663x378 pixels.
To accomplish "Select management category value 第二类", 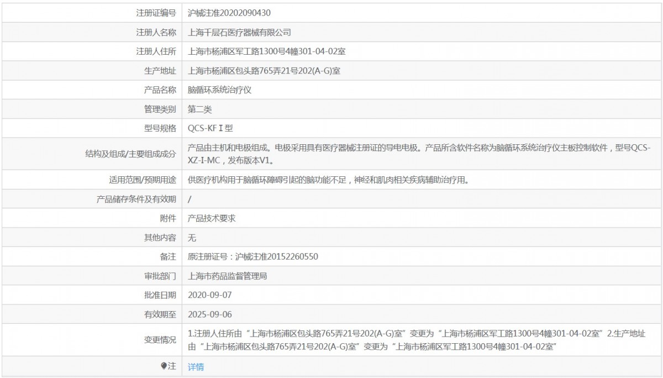I will pos(200,109).
